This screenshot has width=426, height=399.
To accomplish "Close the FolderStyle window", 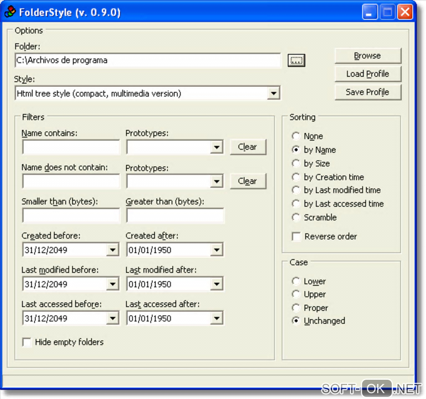I will click(405, 12).
